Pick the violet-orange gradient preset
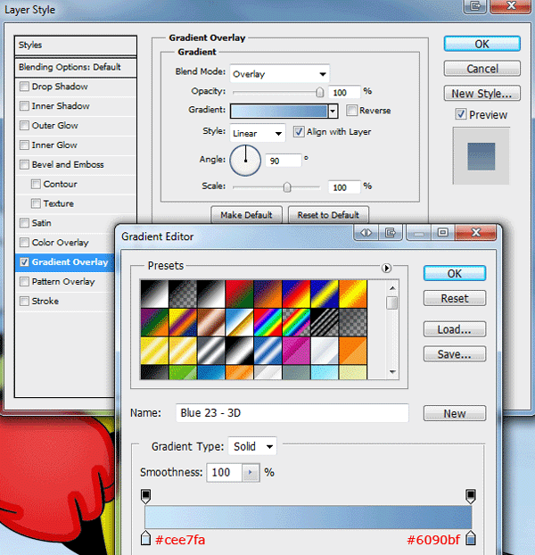 point(267,294)
